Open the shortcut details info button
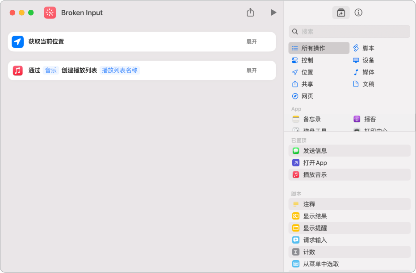The width and height of the screenshot is (416, 273). point(358,12)
